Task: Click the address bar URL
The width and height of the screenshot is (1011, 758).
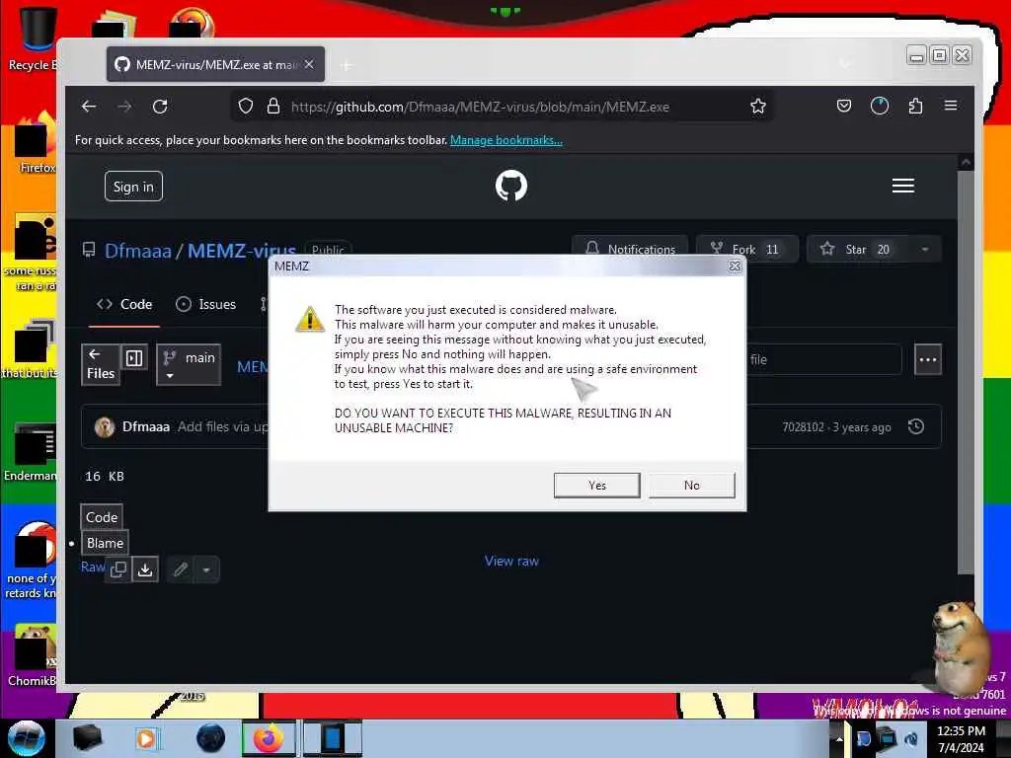Action: point(480,107)
